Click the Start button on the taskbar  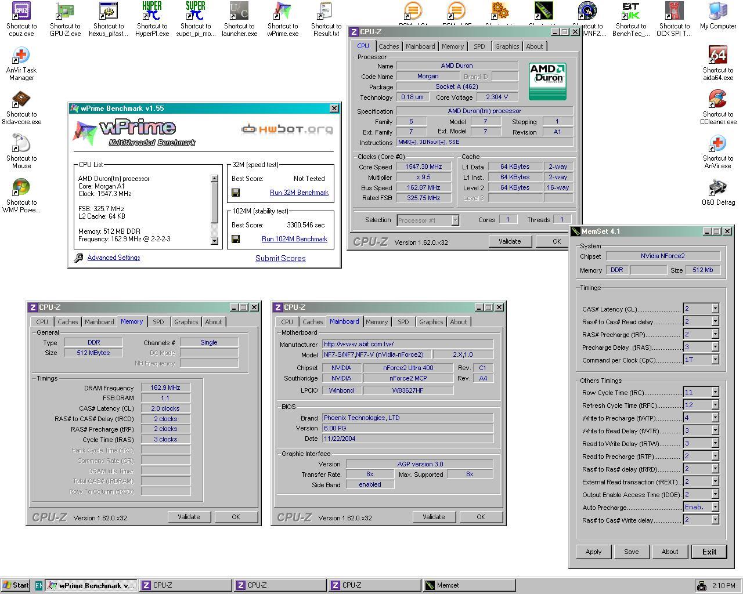pos(16,585)
